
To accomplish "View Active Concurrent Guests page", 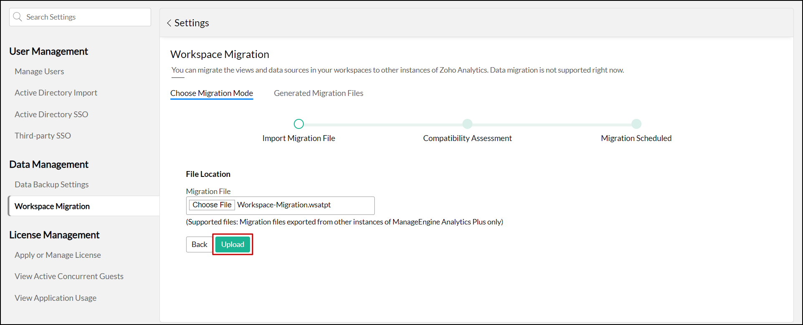I will (x=69, y=276).
